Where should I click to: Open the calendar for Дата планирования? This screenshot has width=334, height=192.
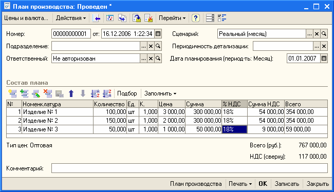tap(324, 59)
